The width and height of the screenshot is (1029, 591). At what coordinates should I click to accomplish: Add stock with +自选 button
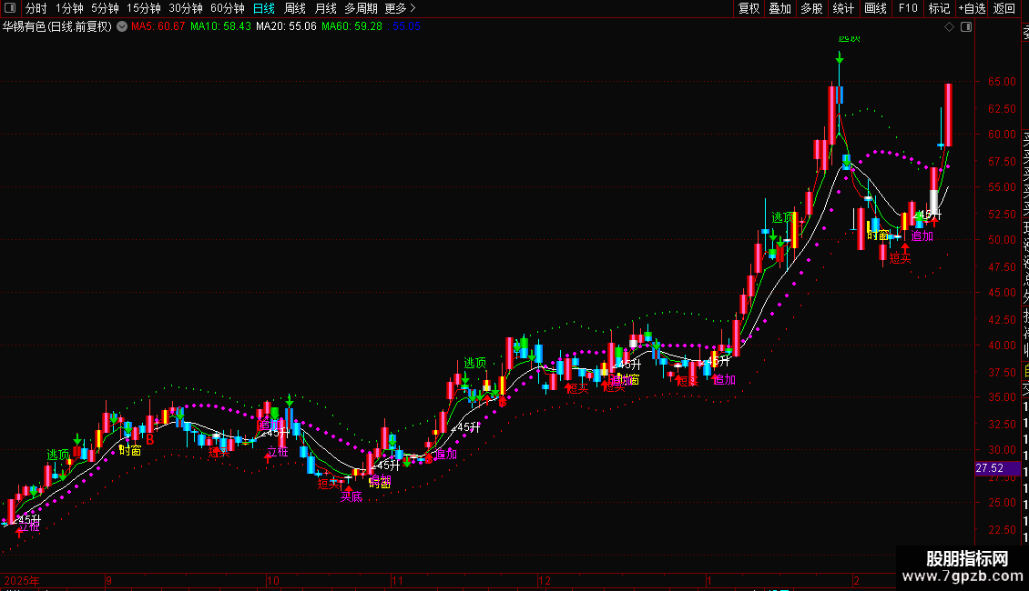(x=972, y=8)
